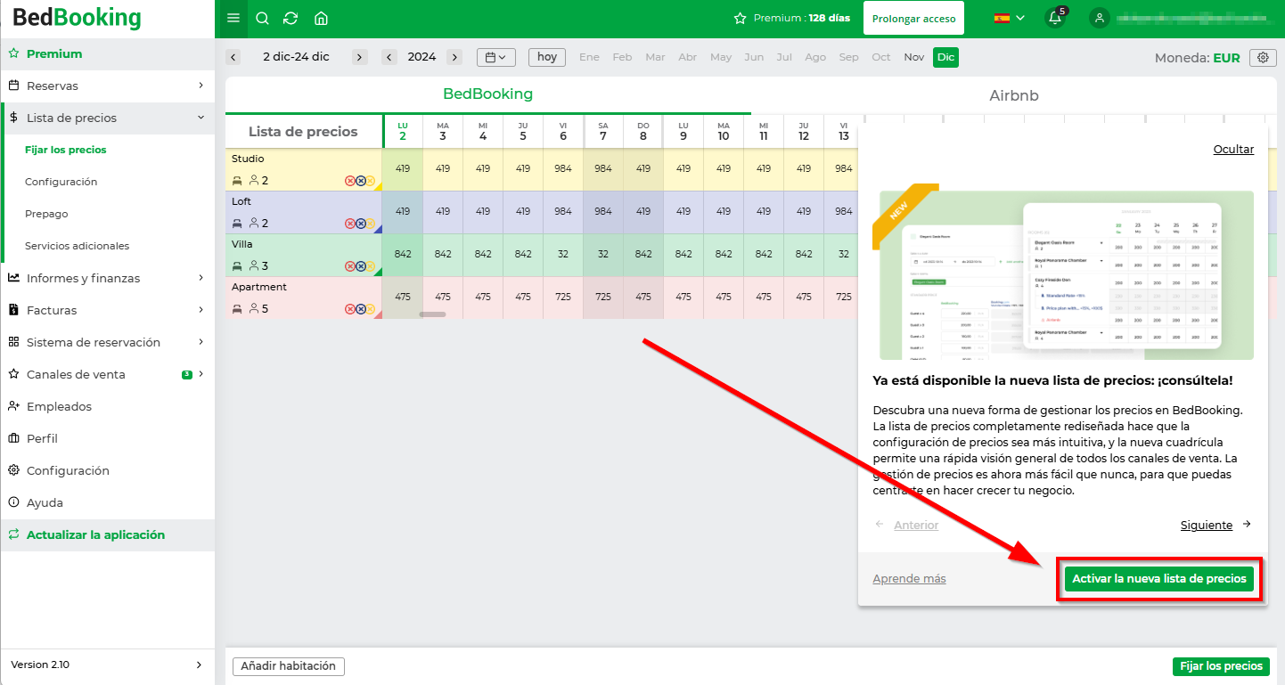The image size is (1285, 685).
Task: Click the blue circle icon in Loft row
Action: pos(360,224)
